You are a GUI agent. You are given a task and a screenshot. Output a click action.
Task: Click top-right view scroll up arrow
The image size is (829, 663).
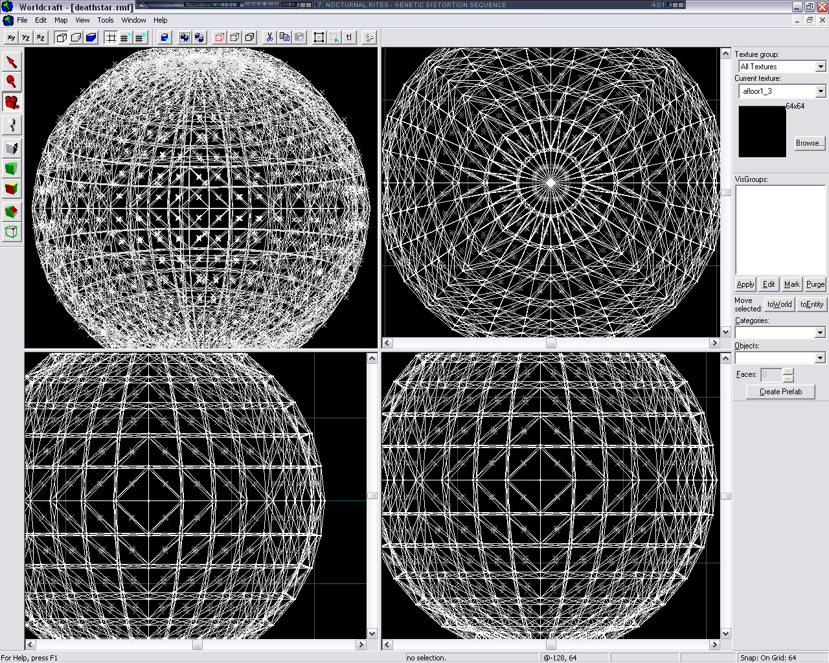[726, 54]
